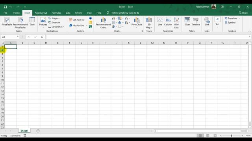Click Insert Function fx button
This screenshot has width=252, height=141.
(x=42, y=37)
